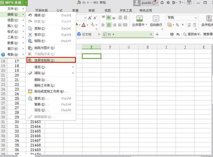Image resolution: width=213 pixels, height=157 pixels.
Task: Open Replace (替换) from Edit menu
Action: coord(51,104)
